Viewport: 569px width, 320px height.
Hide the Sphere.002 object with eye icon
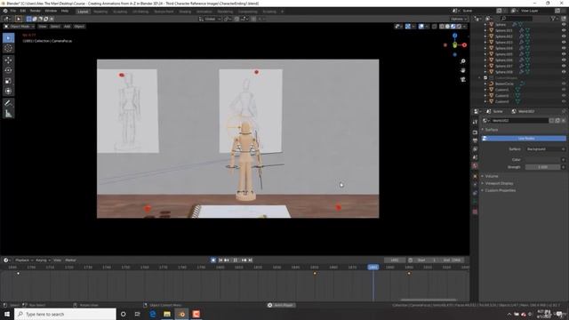[564, 36]
